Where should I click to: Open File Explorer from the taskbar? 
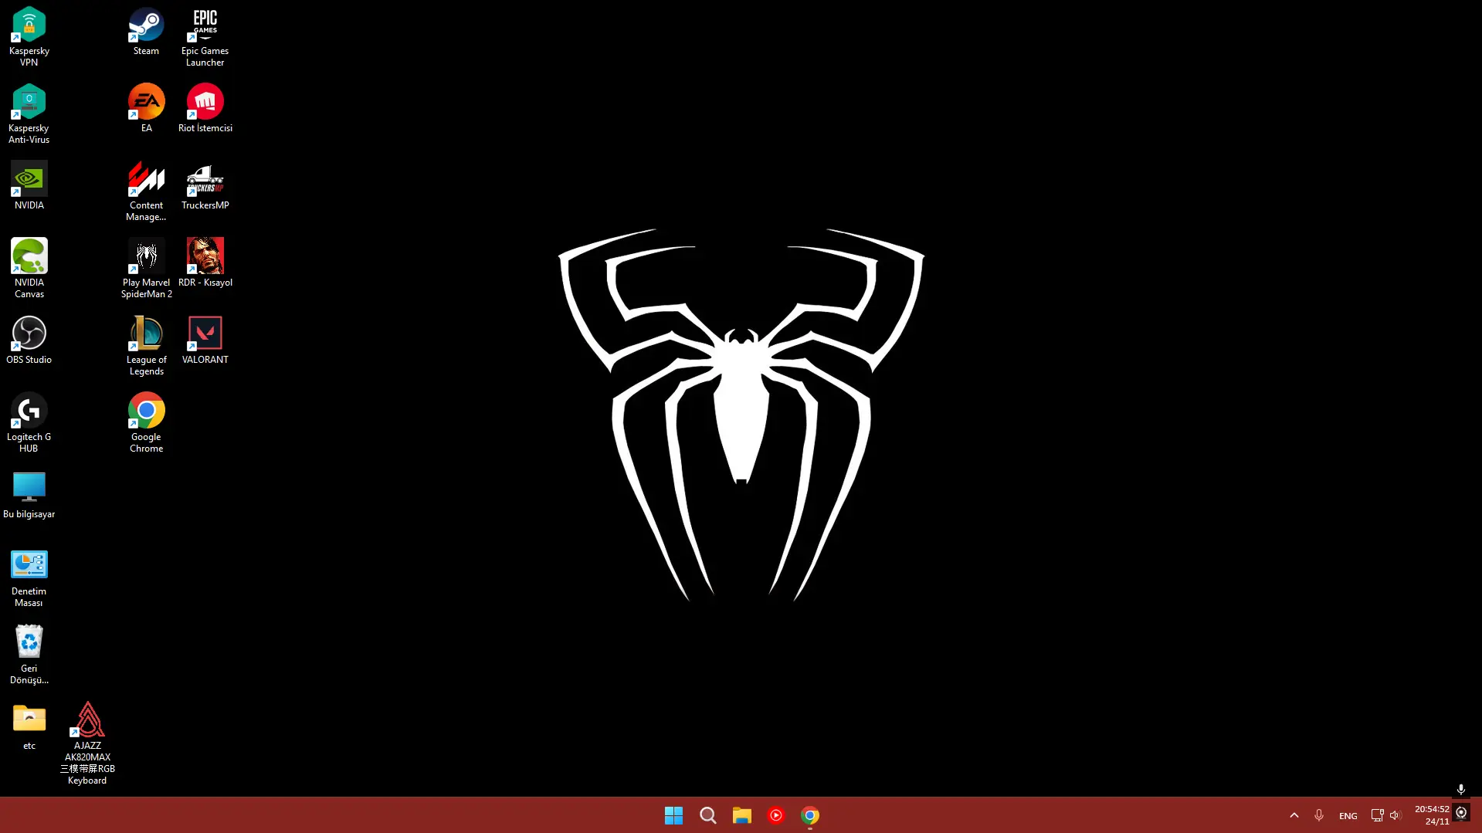(741, 815)
